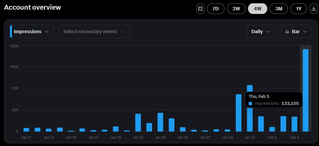Download analytics data via download icon
The height and width of the screenshot is (146, 319).
click(313, 9)
